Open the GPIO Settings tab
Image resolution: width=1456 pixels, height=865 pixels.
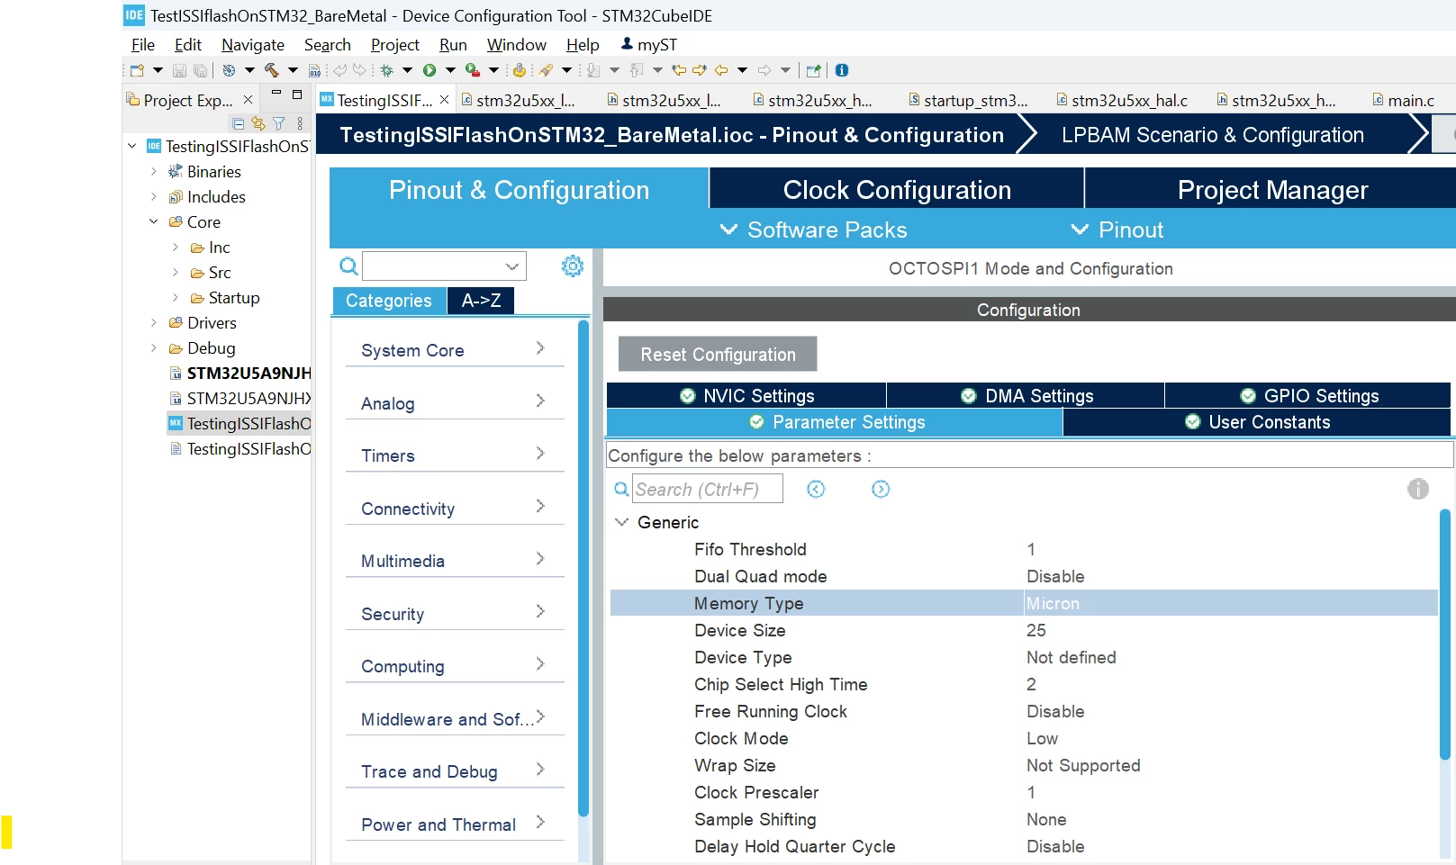[x=1308, y=395]
